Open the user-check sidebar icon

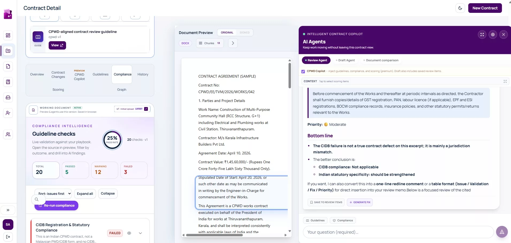point(8,113)
